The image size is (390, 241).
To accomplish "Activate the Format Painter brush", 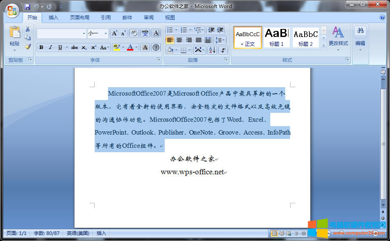I will coord(28,46).
